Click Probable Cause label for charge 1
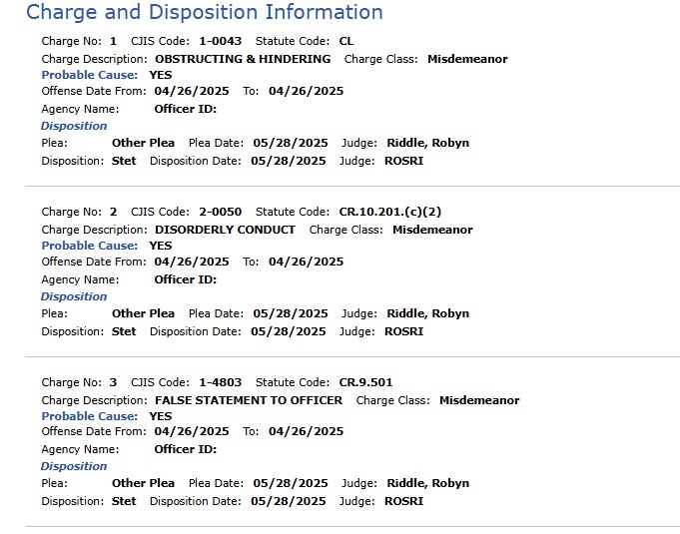 click(x=89, y=75)
